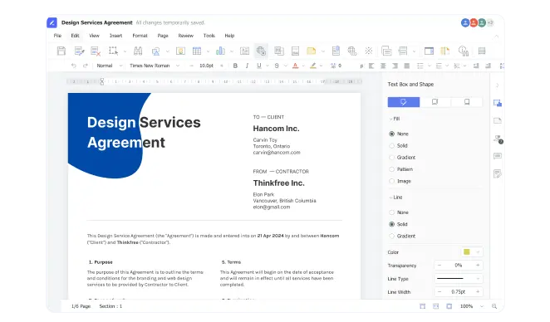Open the Edit menu
This screenshot has width=550, height=322.
click(x=75, y=36)
